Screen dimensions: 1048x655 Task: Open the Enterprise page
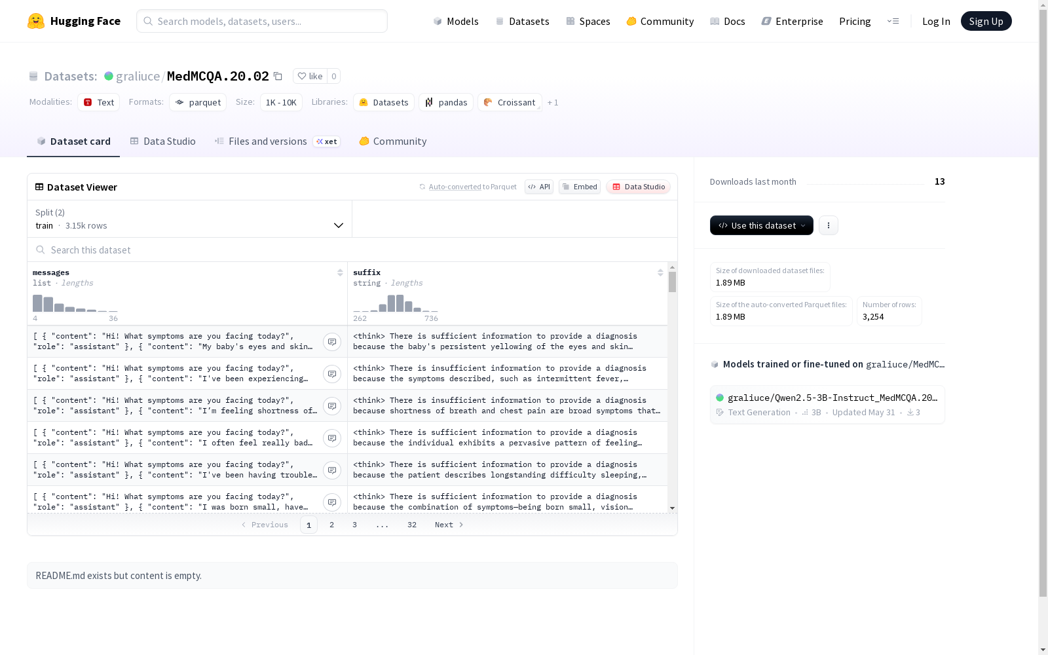coord(792,21)
